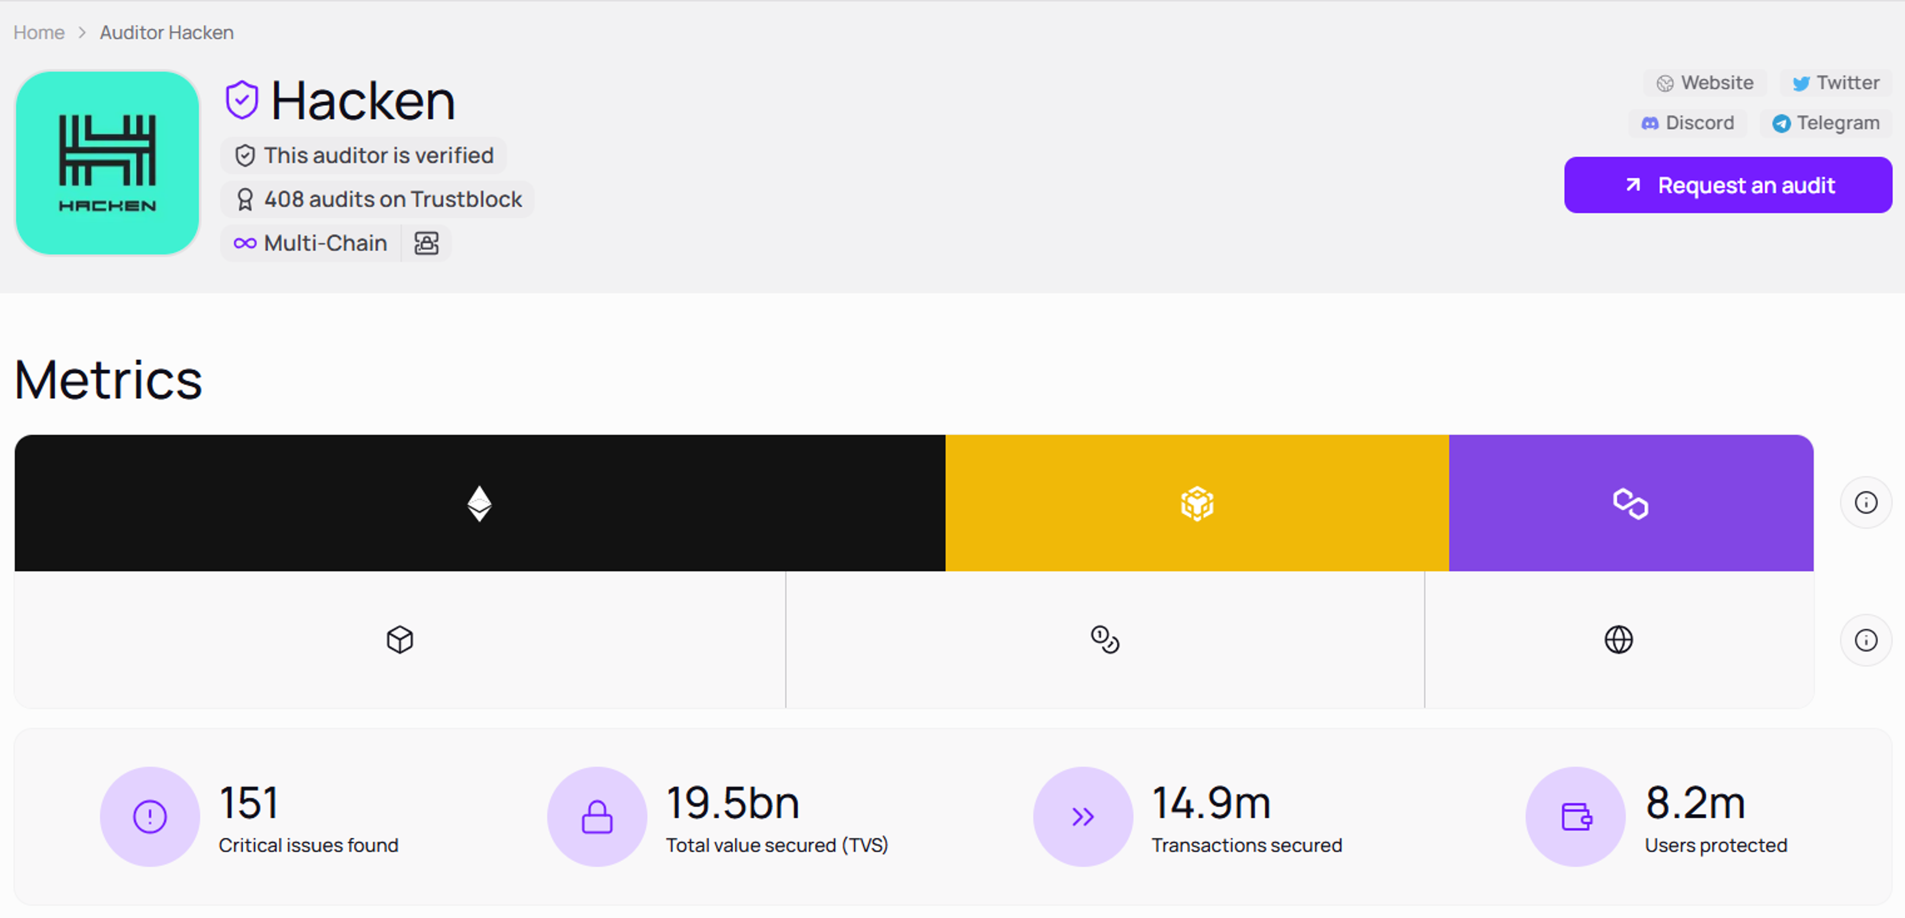The image size is (1905, 918).
Task: Select the purple Polygon chain segment
Action: click(x=1631, y=502)
